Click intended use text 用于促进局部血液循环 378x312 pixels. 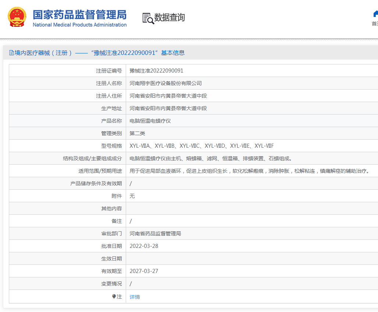click(x=250, y=171)
